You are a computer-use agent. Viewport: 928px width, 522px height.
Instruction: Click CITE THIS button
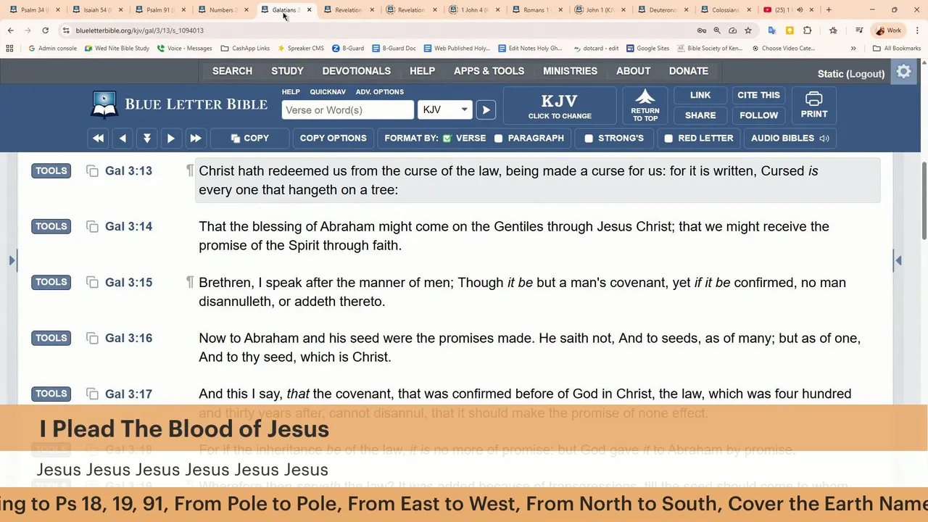click(x=758, y=95)
